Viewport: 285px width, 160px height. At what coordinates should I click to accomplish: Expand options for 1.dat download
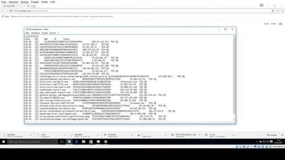click(64, 135)
